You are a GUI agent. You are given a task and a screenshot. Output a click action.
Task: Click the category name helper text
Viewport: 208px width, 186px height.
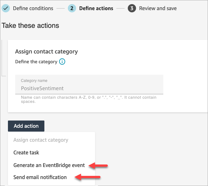click(x=88, y=99)
